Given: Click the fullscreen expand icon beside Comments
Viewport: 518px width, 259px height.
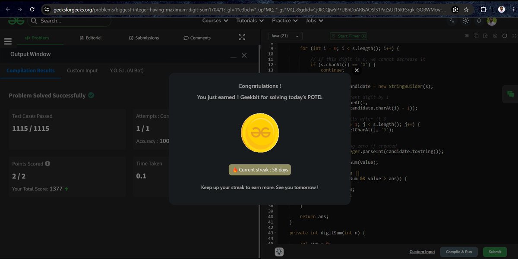Looking at the screenshot, I should (x=242, y=37).
